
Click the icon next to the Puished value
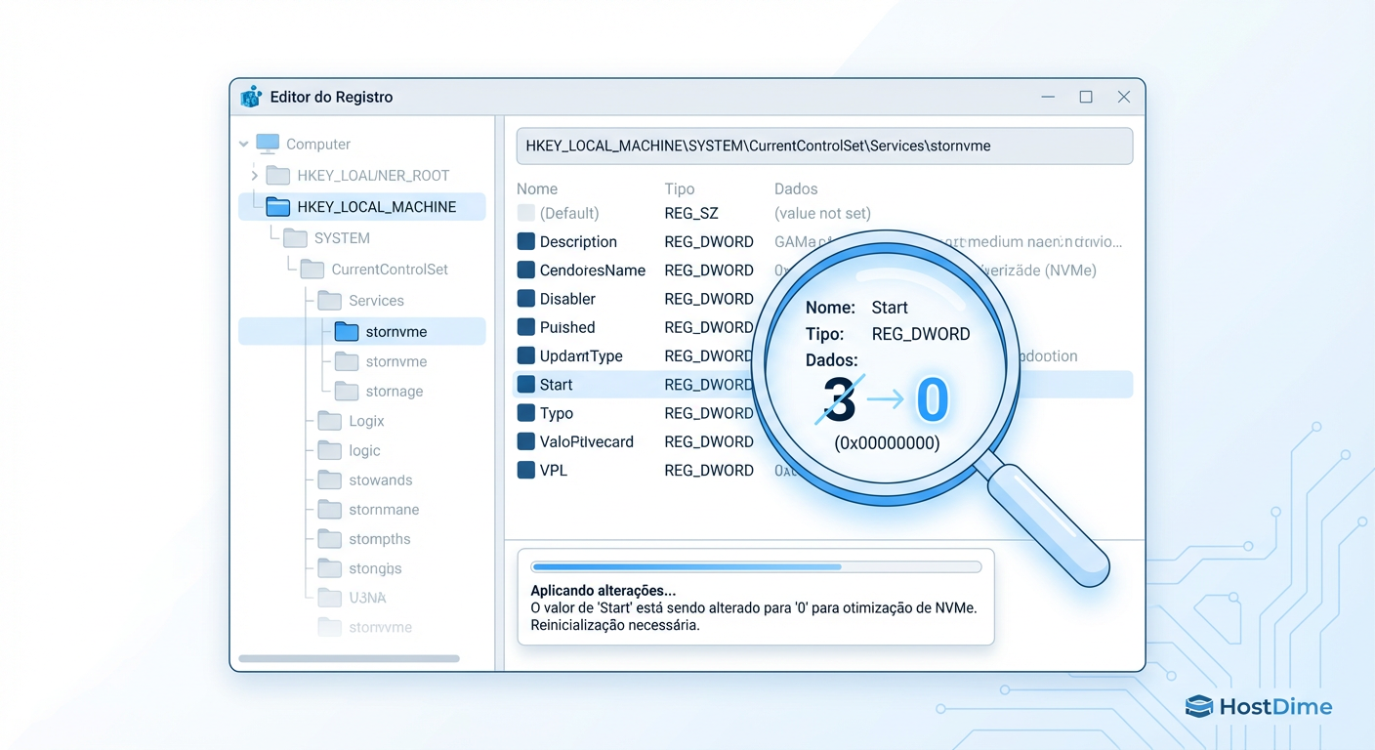(x=523, y=326)
